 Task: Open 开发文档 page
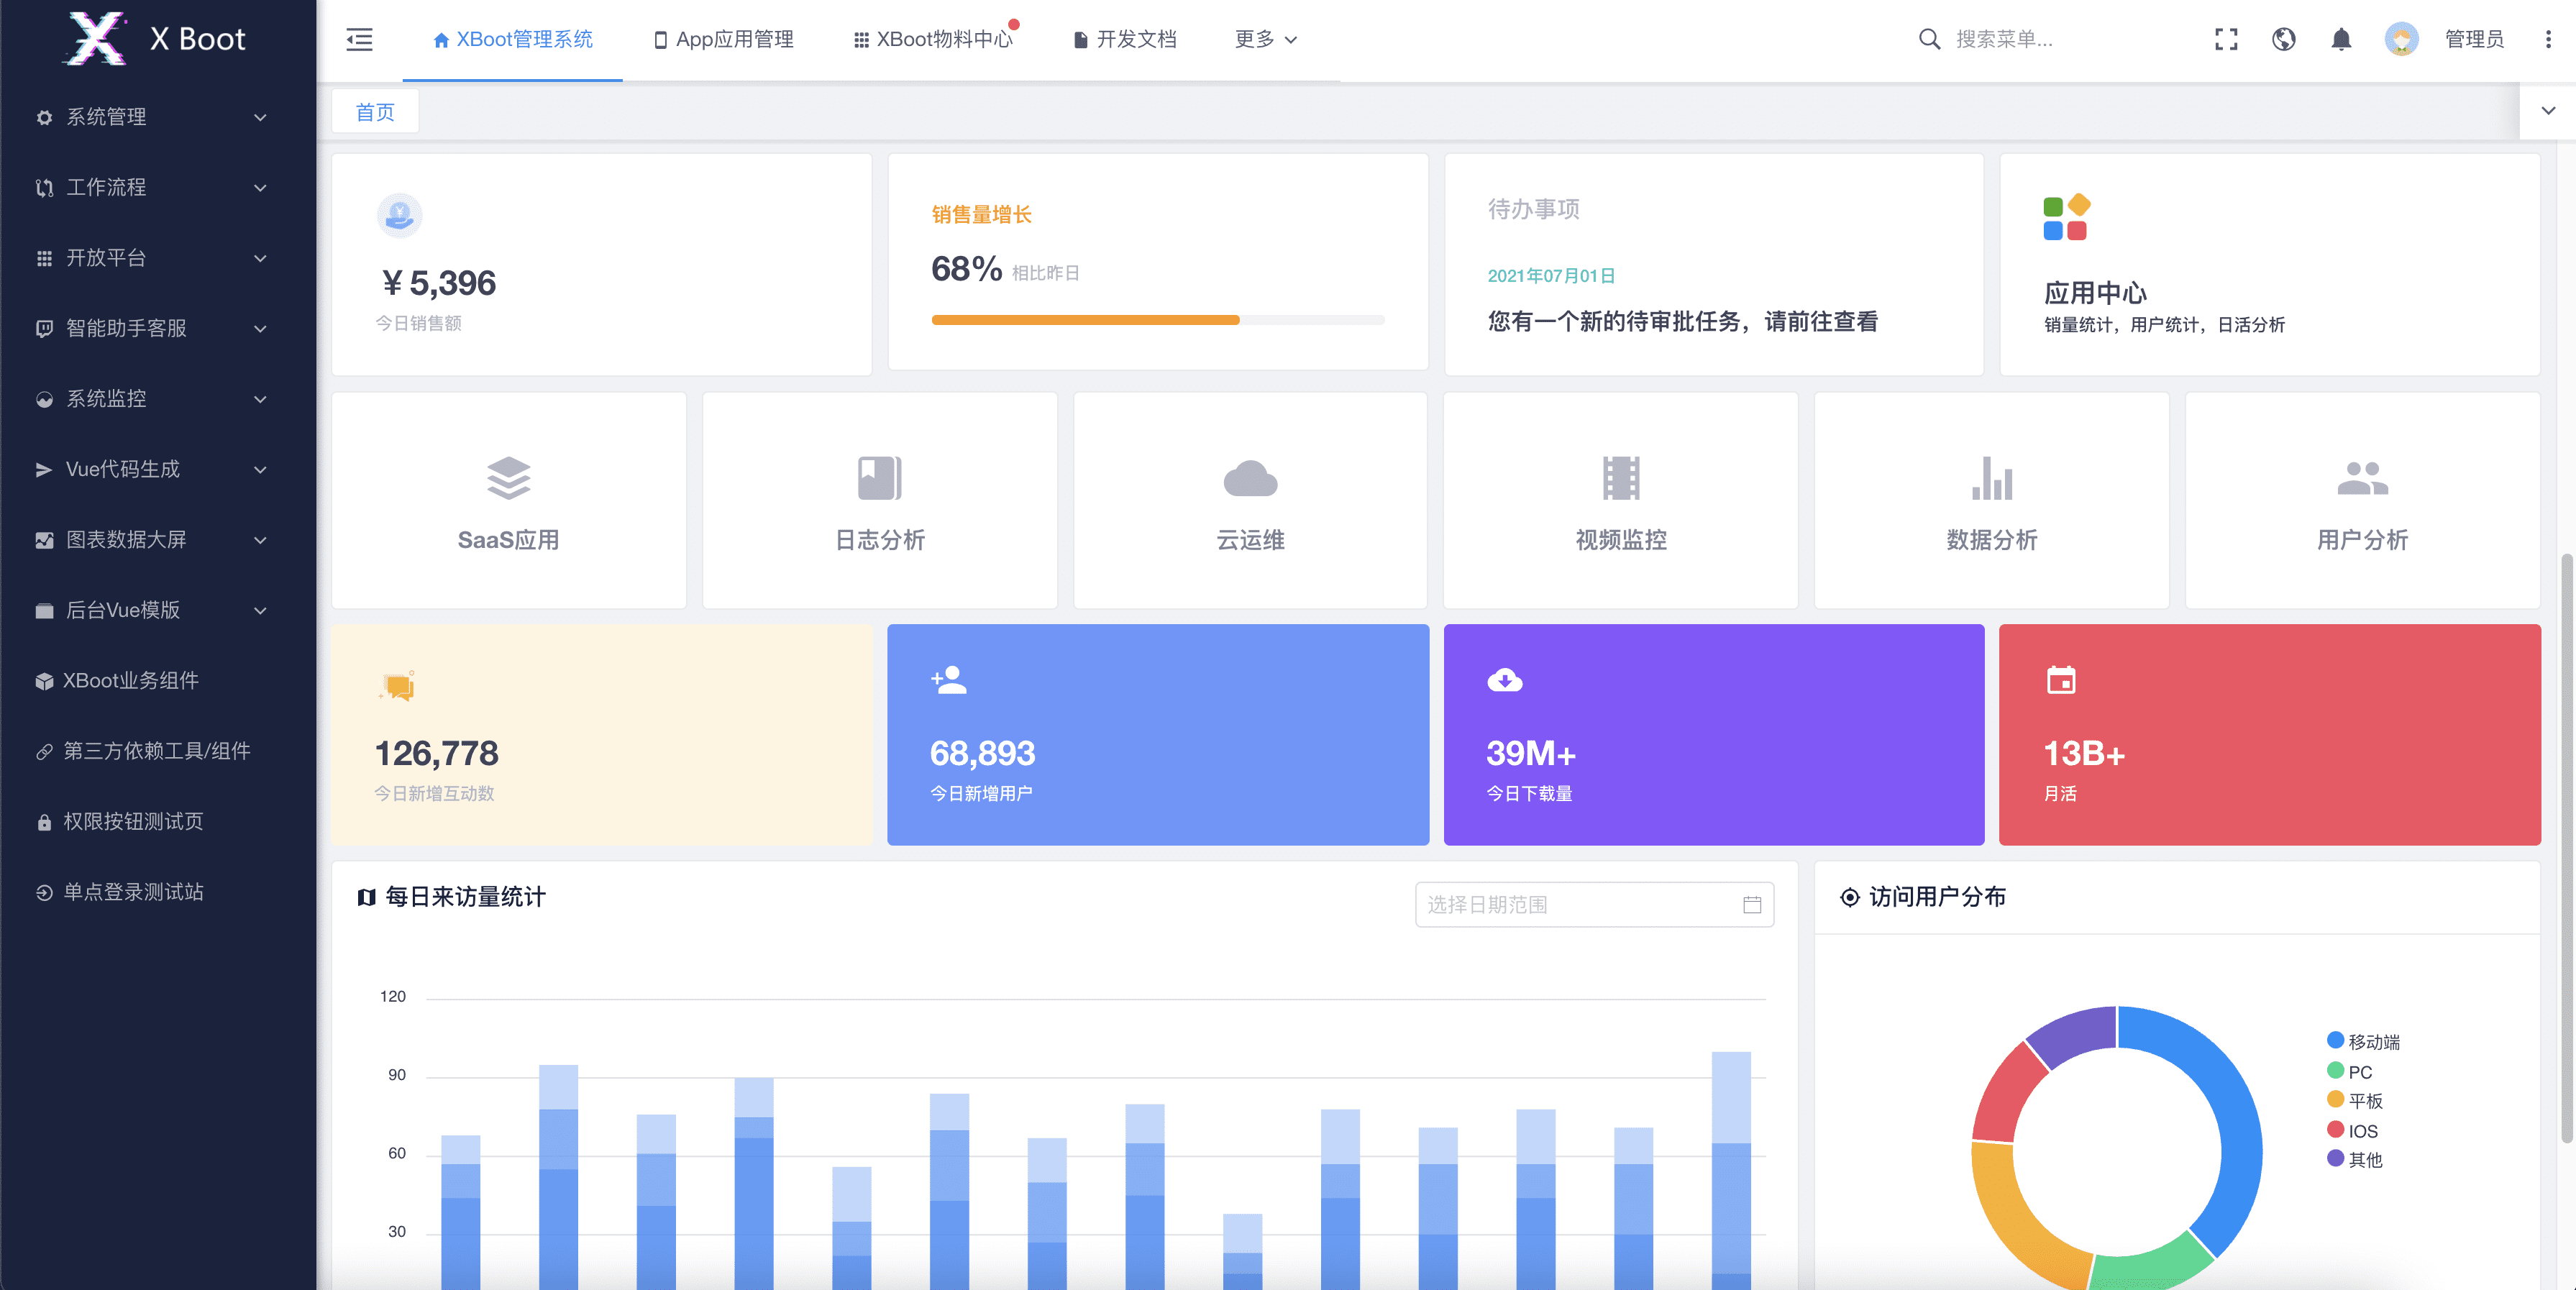pos(1124,39)
